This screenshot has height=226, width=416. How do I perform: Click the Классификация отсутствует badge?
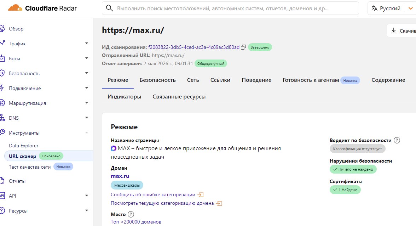pos(357,149)
